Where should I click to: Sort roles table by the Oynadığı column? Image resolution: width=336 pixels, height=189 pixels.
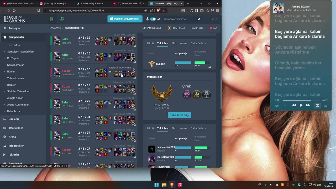tap(181, 54)
